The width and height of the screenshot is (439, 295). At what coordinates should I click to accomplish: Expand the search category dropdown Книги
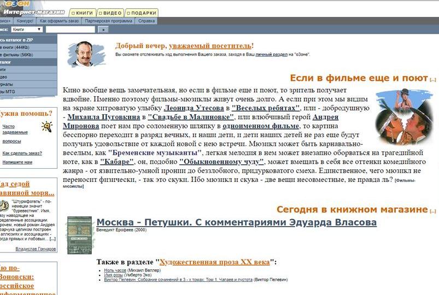[x=27, y=29]
